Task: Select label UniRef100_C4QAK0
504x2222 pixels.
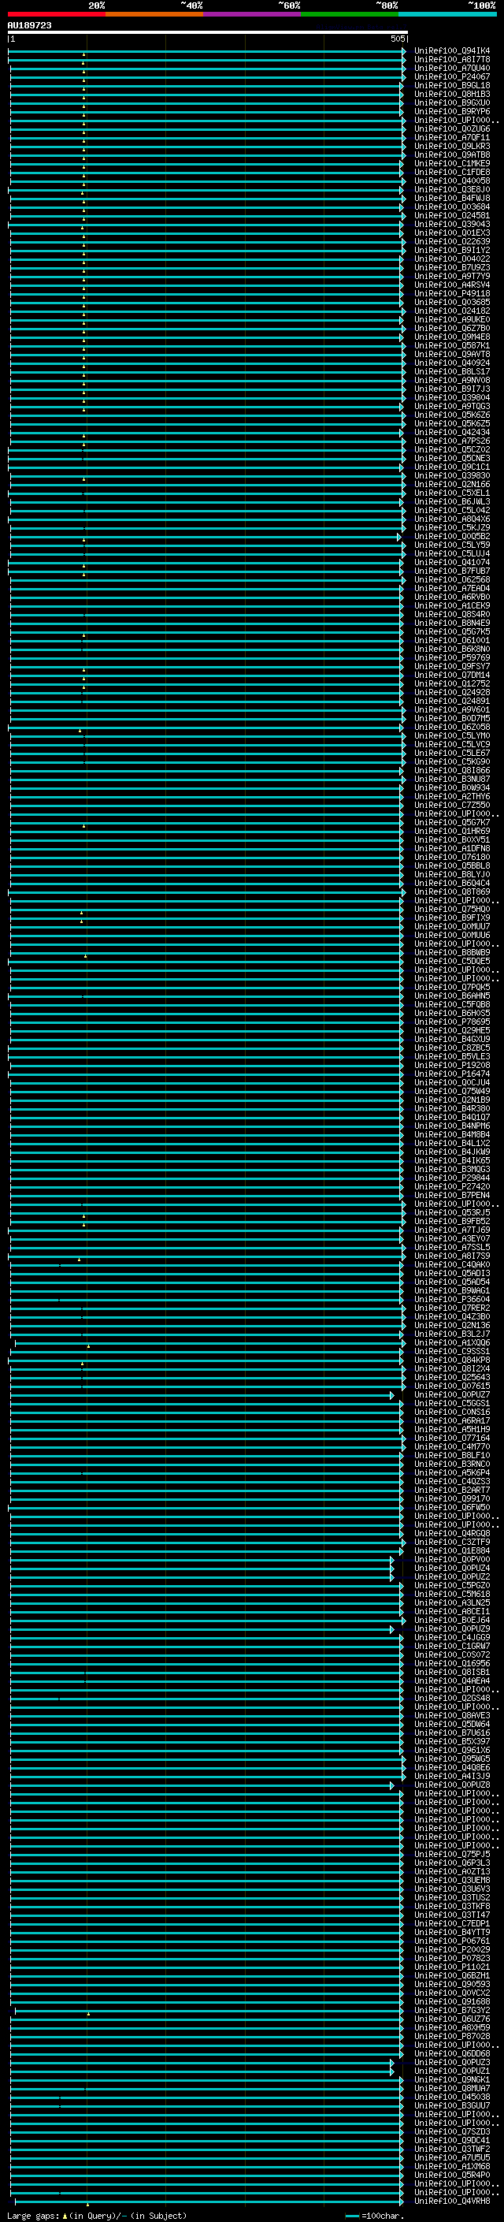Action: pyautogui.click(x=451, y=1264)
